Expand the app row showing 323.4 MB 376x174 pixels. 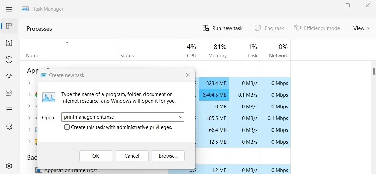click(29, 83)
